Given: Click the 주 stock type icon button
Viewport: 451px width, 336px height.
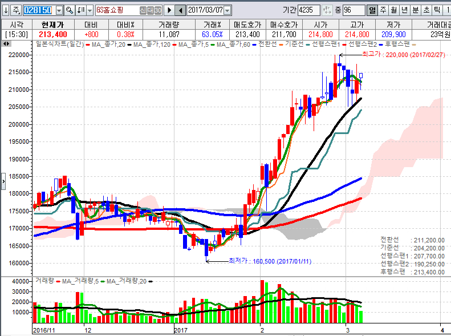Looking at the screenshot, I should pyautogui.click(x=15, y=10).
